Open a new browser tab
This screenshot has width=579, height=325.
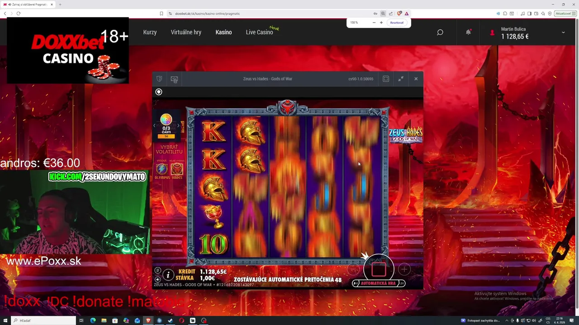pyautogui.click(x=60, y=5)
